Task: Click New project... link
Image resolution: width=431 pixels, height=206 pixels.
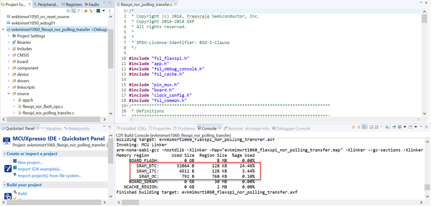Action: [x=30, y=162]
